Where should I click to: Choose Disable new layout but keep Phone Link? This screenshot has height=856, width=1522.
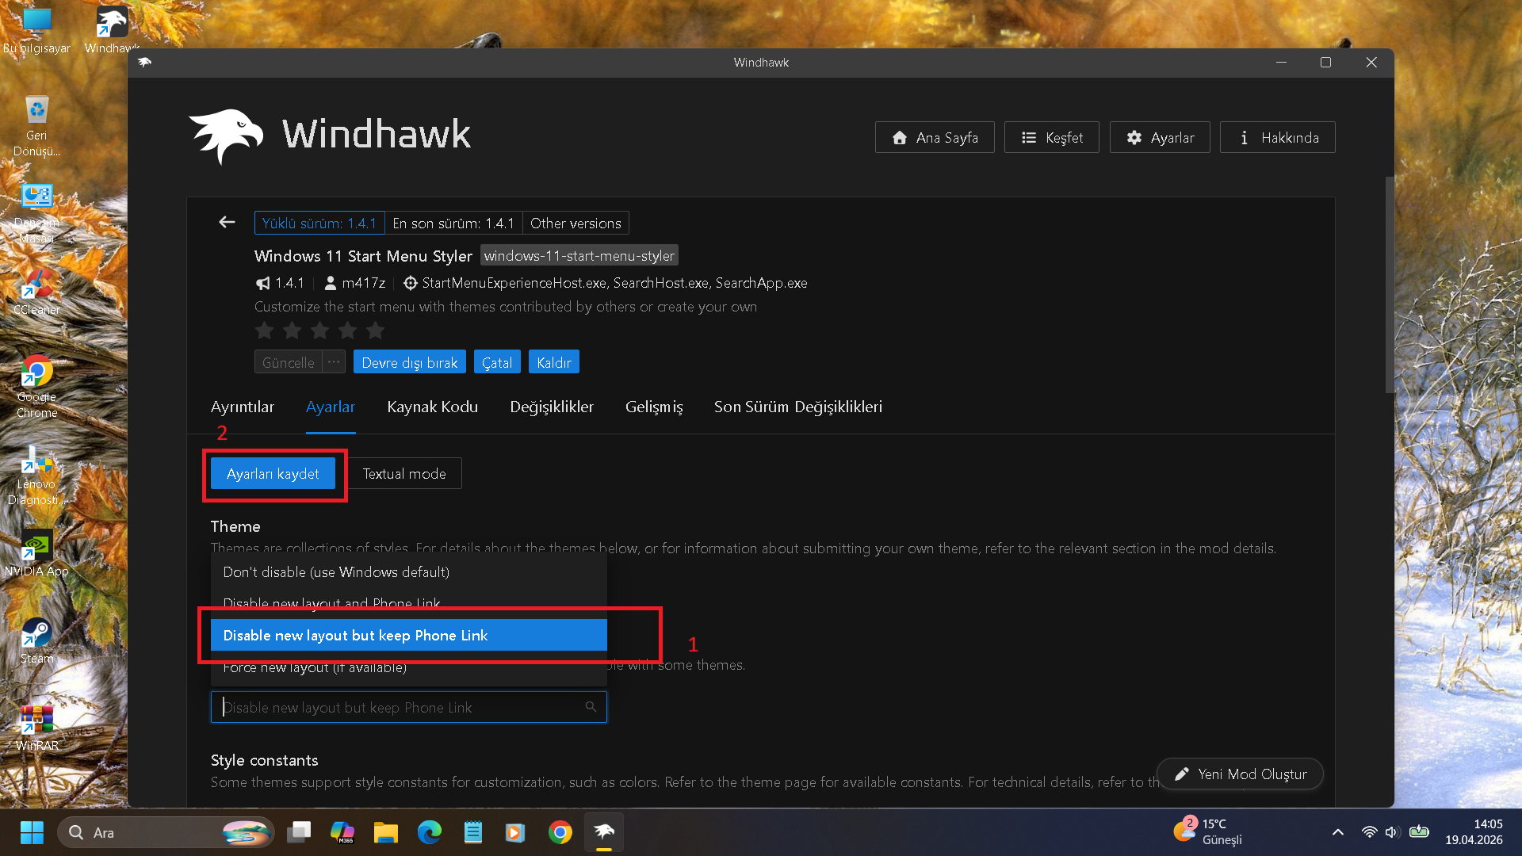409,636
